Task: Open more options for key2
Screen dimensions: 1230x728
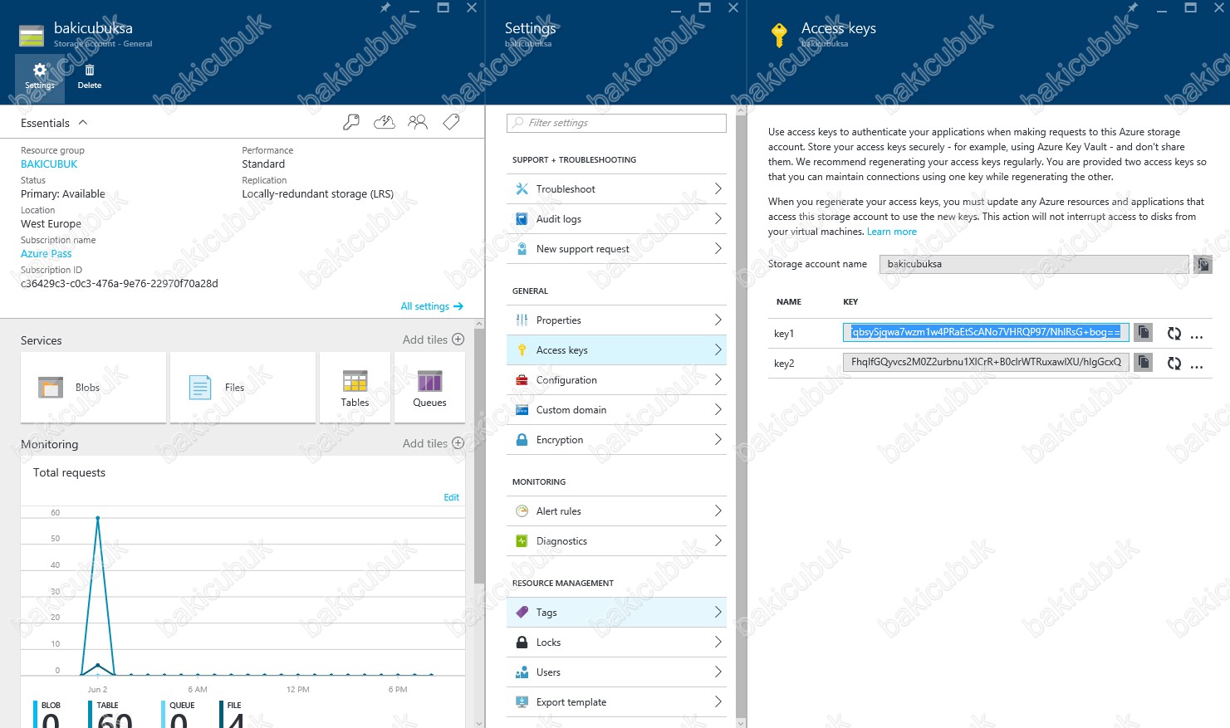Action: pyautogui.click(x=1197, y=365)
